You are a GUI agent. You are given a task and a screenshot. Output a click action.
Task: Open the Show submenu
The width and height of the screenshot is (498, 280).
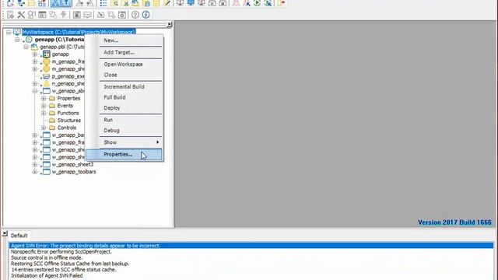coord(124,142)
